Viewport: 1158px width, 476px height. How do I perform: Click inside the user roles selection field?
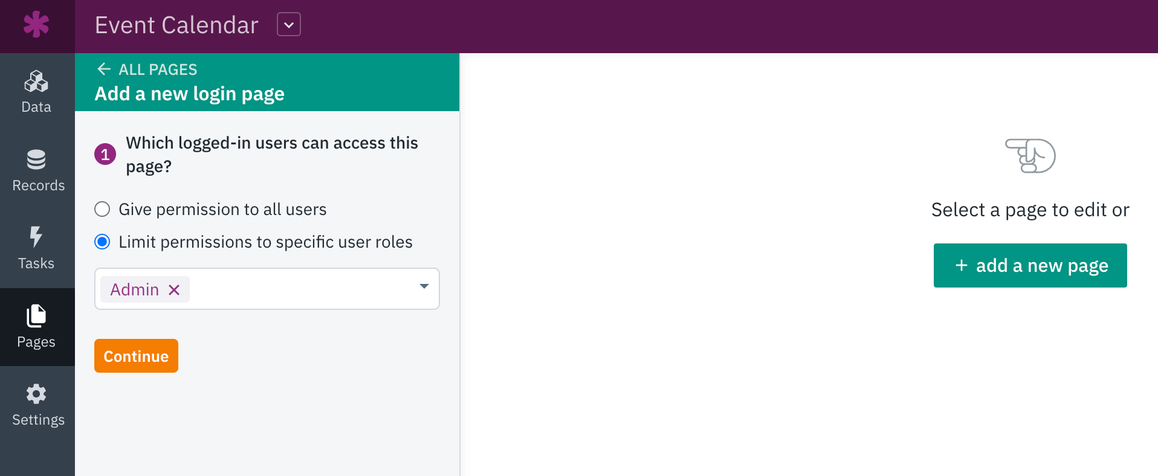tap(267, 289)
